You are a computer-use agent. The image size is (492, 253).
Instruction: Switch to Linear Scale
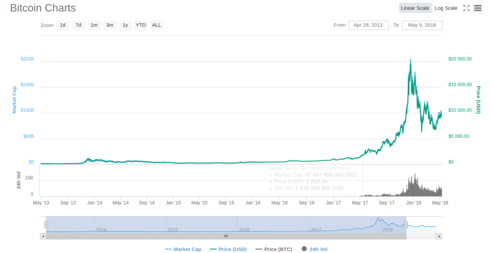pos(415,8)
